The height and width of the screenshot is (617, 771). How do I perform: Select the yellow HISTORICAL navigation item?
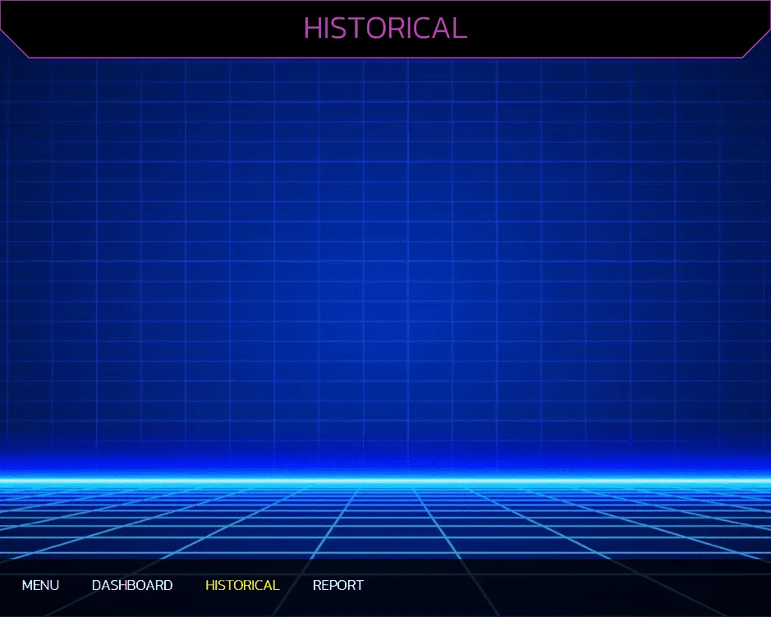242,585
